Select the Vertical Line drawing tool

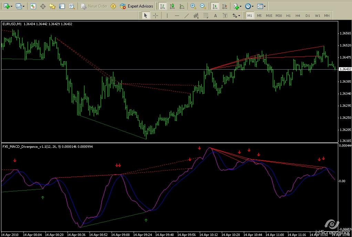(167, 16)
